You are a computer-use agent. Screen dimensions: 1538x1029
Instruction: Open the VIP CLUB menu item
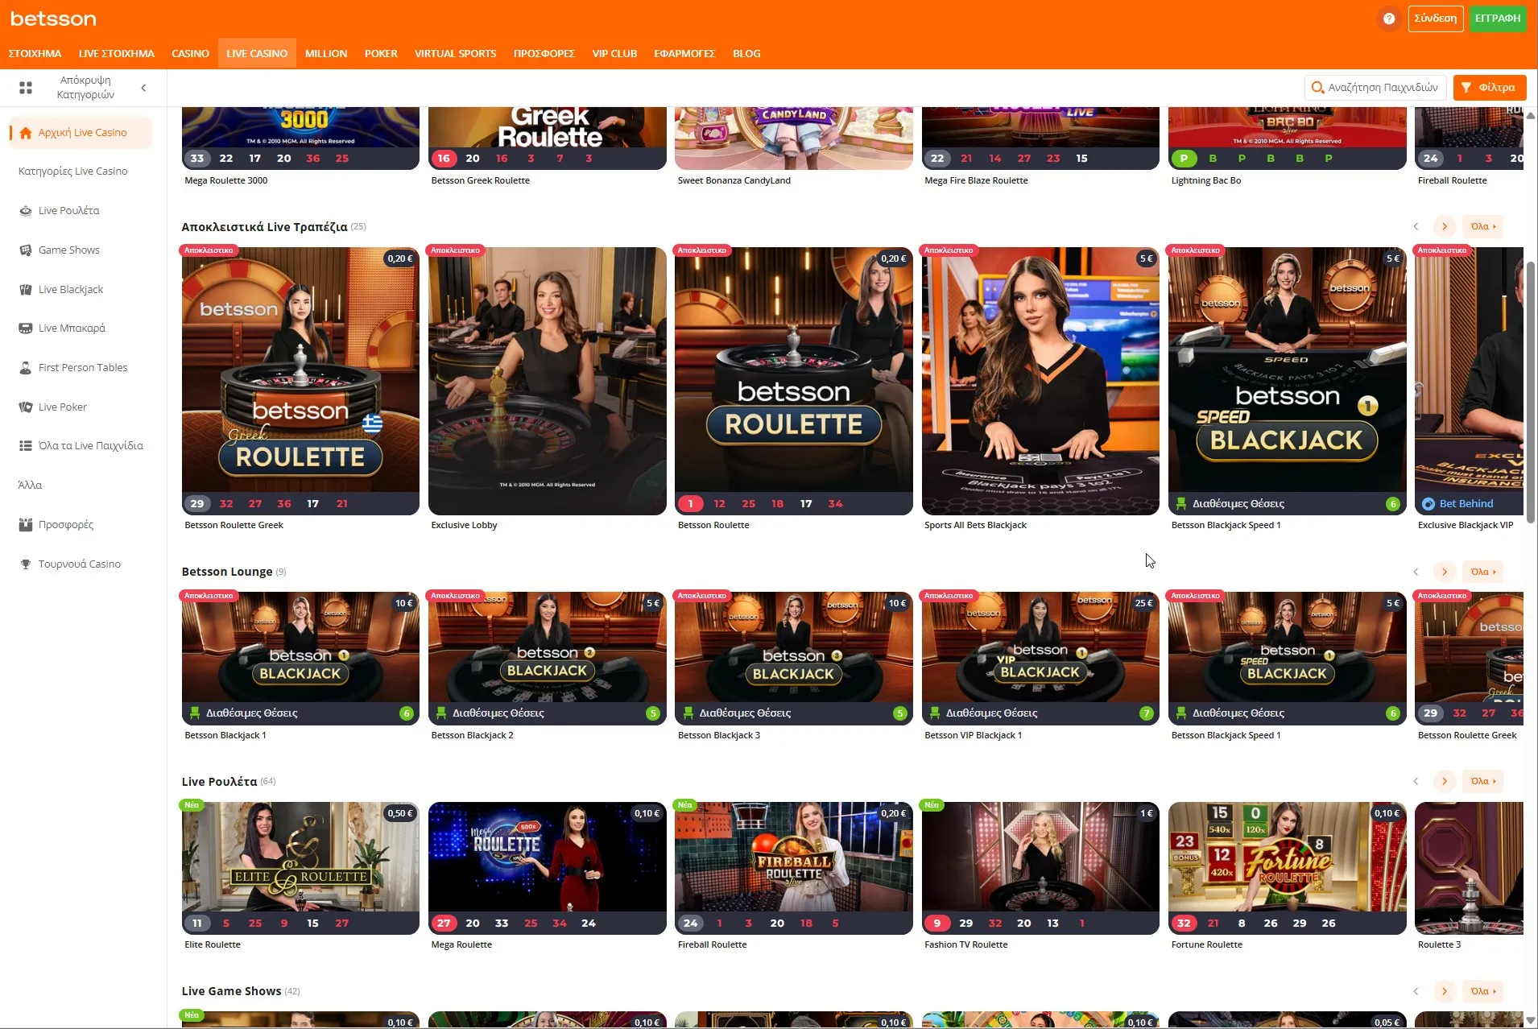point(614,53)
